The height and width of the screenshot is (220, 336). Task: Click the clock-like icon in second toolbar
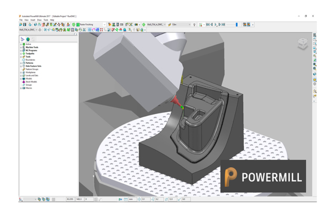80,30
